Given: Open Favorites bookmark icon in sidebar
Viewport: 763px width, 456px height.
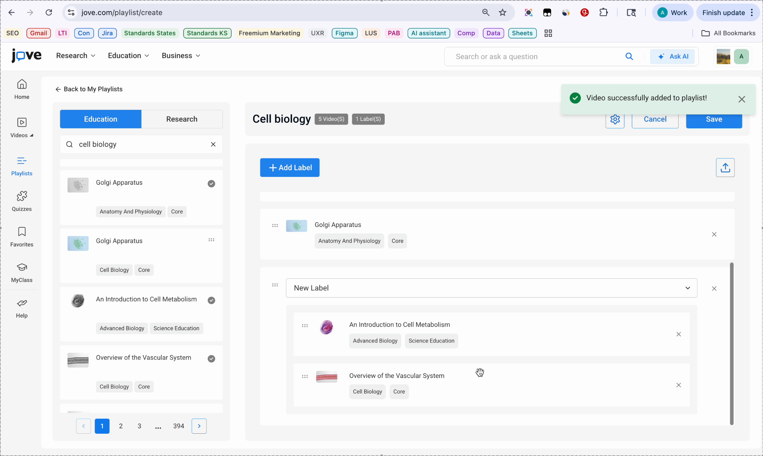Looking at the screenshot, I should pos(22,237).
